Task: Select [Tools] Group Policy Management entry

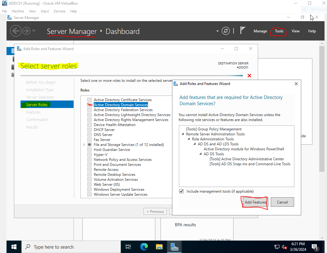Action: coord(214,129)
